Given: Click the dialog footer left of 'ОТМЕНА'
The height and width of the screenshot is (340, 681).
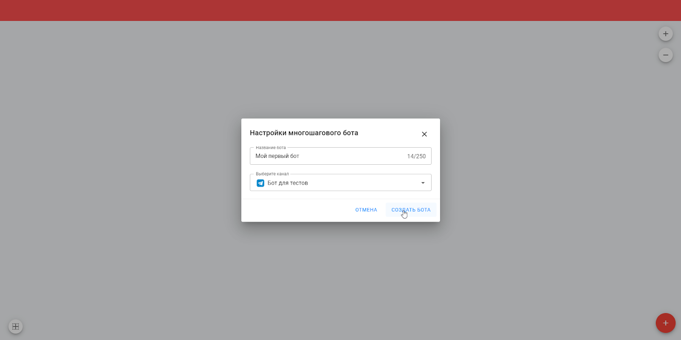Looking at the screenshot, I should click(294, 210).
